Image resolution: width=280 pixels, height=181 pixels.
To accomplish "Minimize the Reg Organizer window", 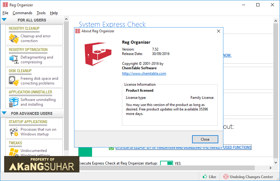I will pyautogui.click(x=244, y=5).
